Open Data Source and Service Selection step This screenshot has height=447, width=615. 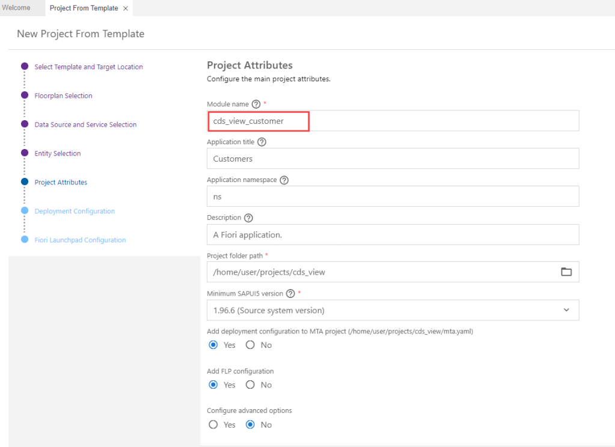click(85, 125)
